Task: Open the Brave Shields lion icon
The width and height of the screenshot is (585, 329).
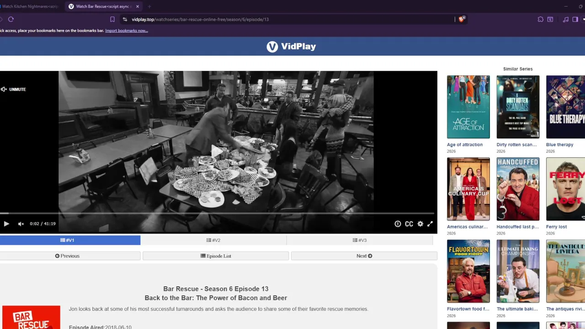Action: coord(462,19)
